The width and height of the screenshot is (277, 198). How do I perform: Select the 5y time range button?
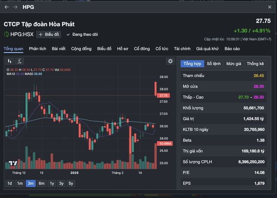pyautogui.click(x=71, y=183)
